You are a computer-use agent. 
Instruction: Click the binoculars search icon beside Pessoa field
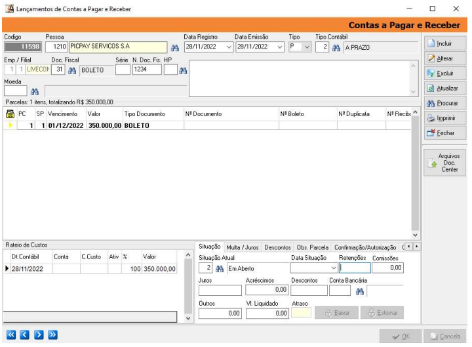click(x=174, y=48)
